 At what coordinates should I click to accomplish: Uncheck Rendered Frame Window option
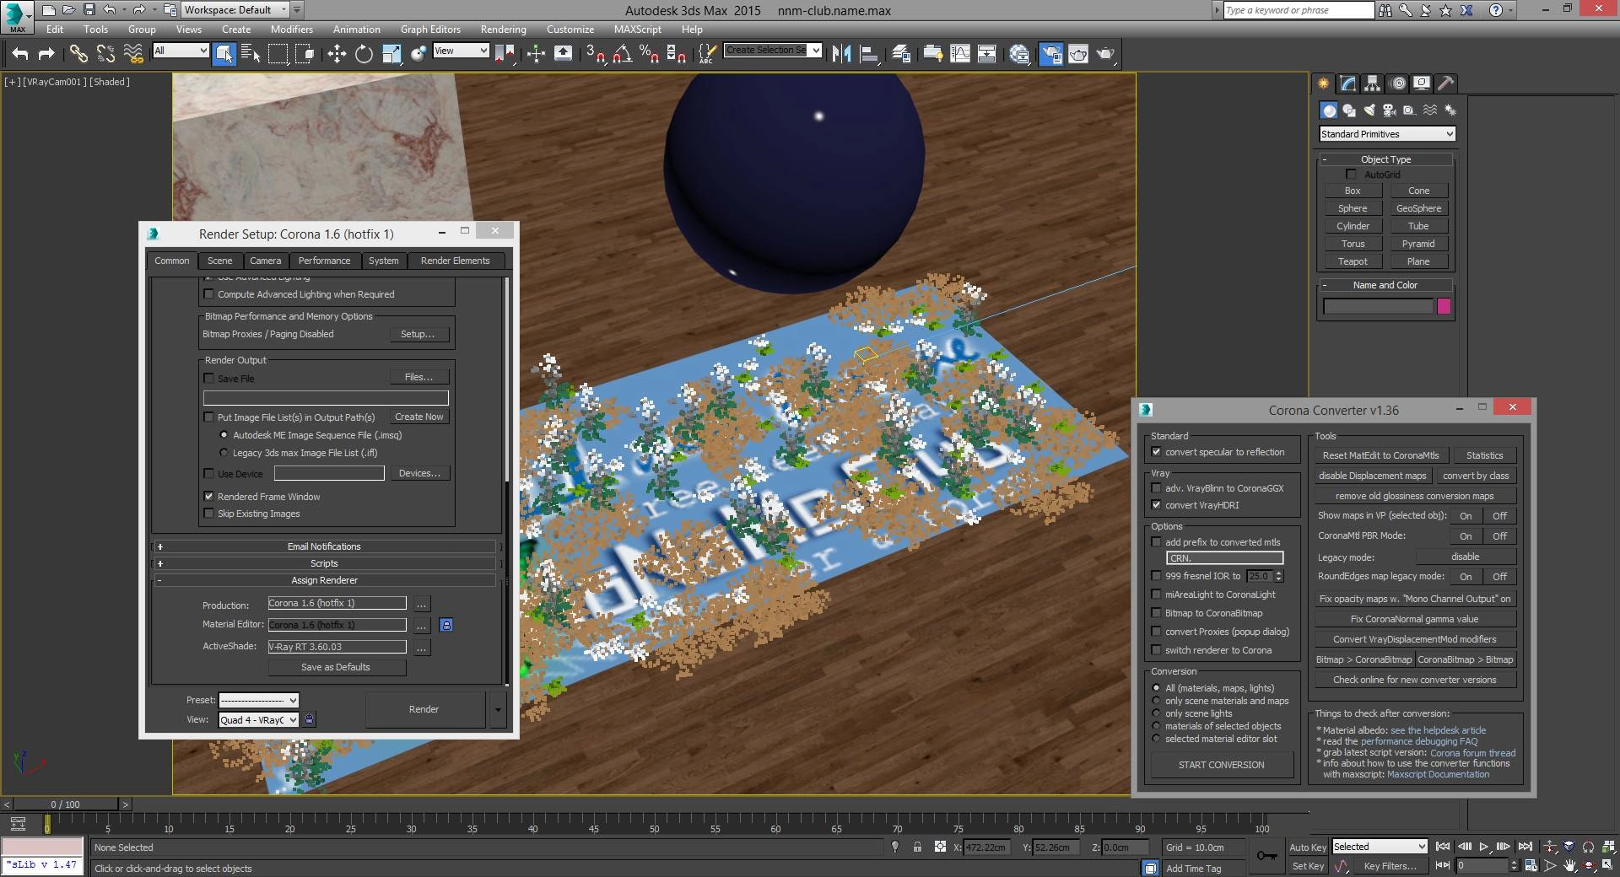pos(209,497)
